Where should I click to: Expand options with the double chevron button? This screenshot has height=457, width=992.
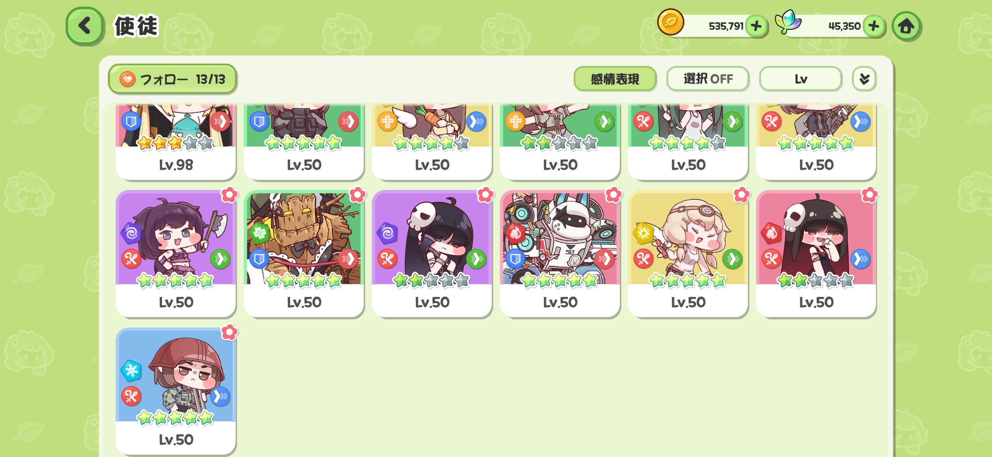864,79
